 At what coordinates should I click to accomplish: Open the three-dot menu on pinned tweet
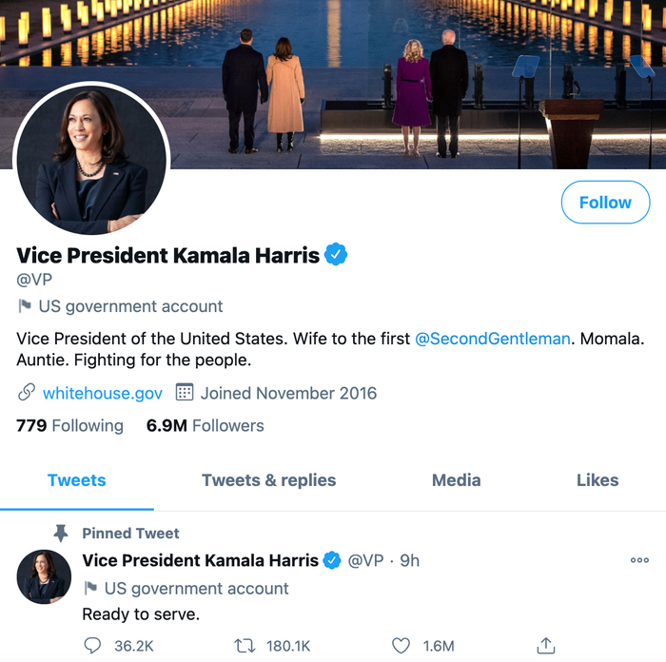coord(639,560)
